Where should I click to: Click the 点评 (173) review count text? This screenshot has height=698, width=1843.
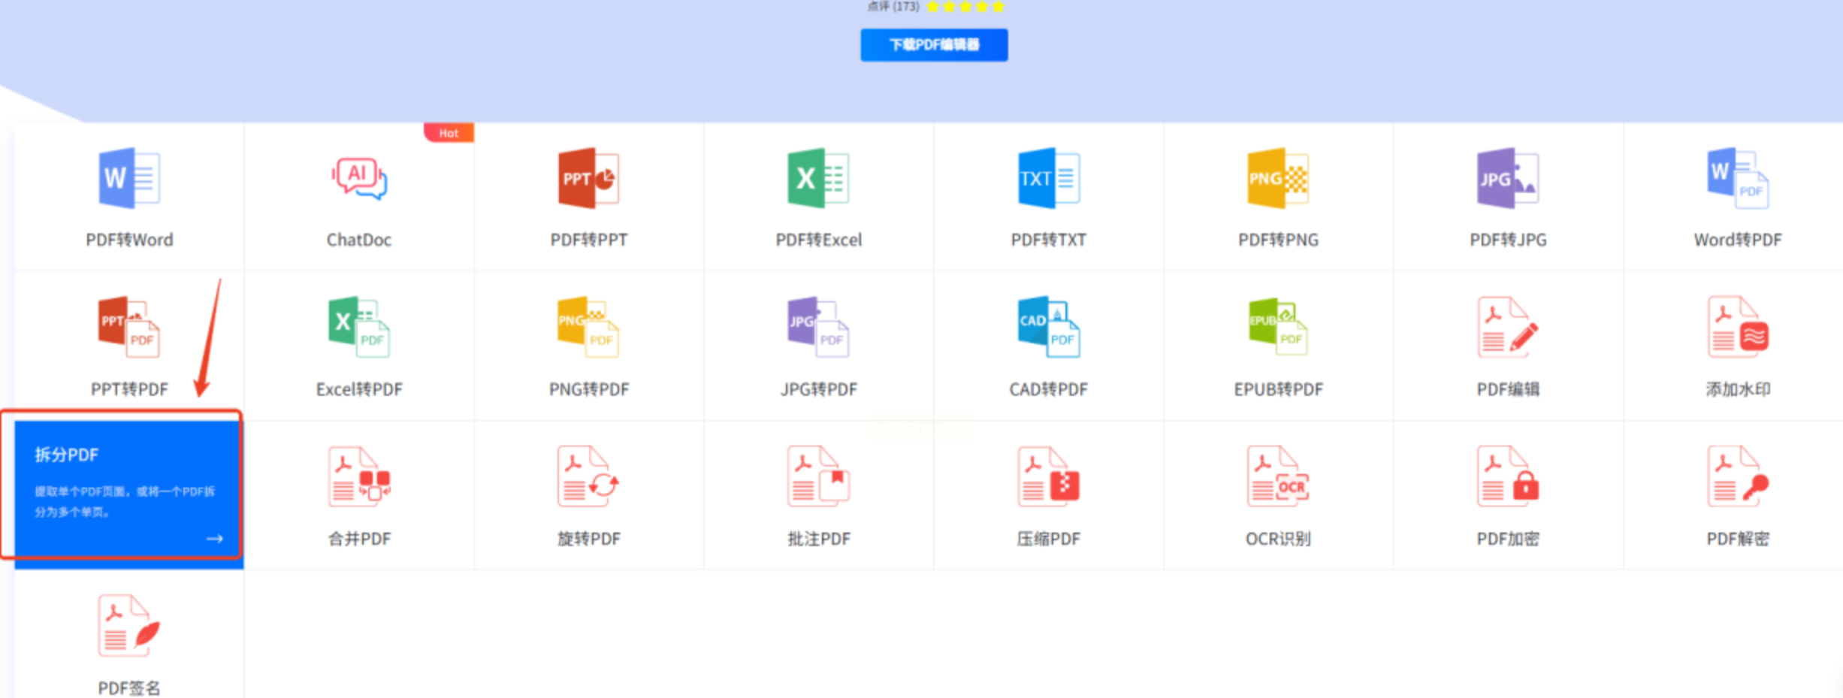click(x=893, y=7)
